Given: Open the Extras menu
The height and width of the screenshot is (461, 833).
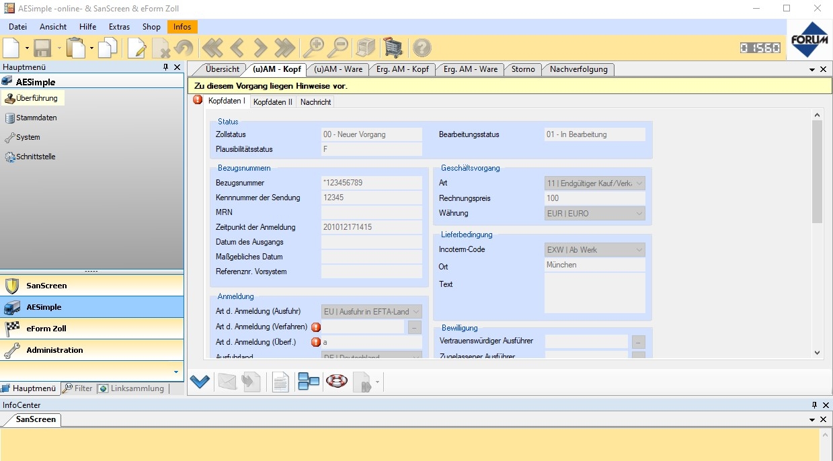Looking at the screenshot, I should click(119, 27).
